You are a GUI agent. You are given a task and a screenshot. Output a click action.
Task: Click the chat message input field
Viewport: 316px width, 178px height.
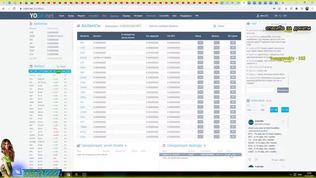tap(261, 90)
